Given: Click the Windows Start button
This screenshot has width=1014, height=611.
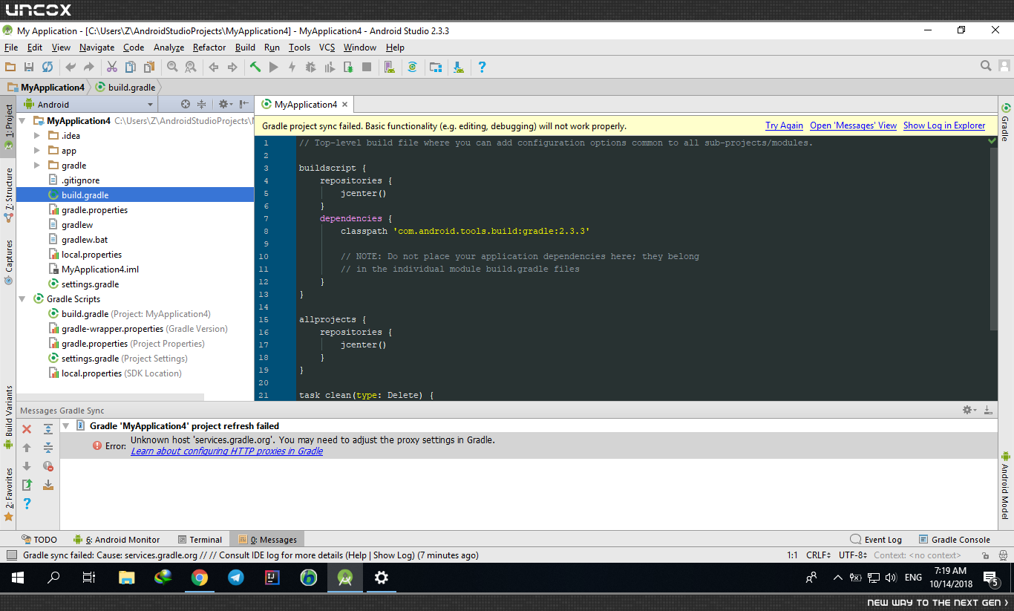Looking at the screenshot, I should tap(18, 578).
